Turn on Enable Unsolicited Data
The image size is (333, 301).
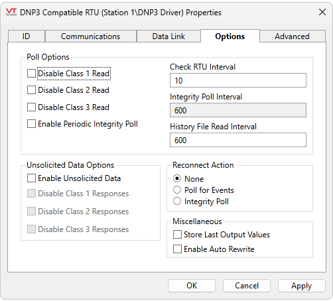[x=31, y=178]
